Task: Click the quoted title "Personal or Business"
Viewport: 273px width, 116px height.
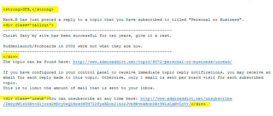Action: [214, 20]
